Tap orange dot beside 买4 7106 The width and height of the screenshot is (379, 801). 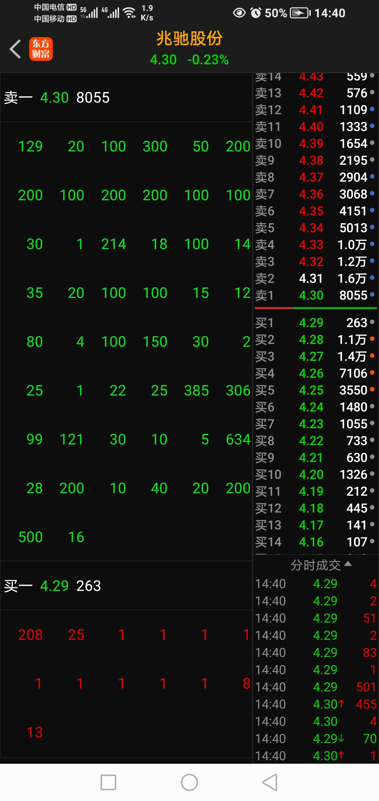372,372
